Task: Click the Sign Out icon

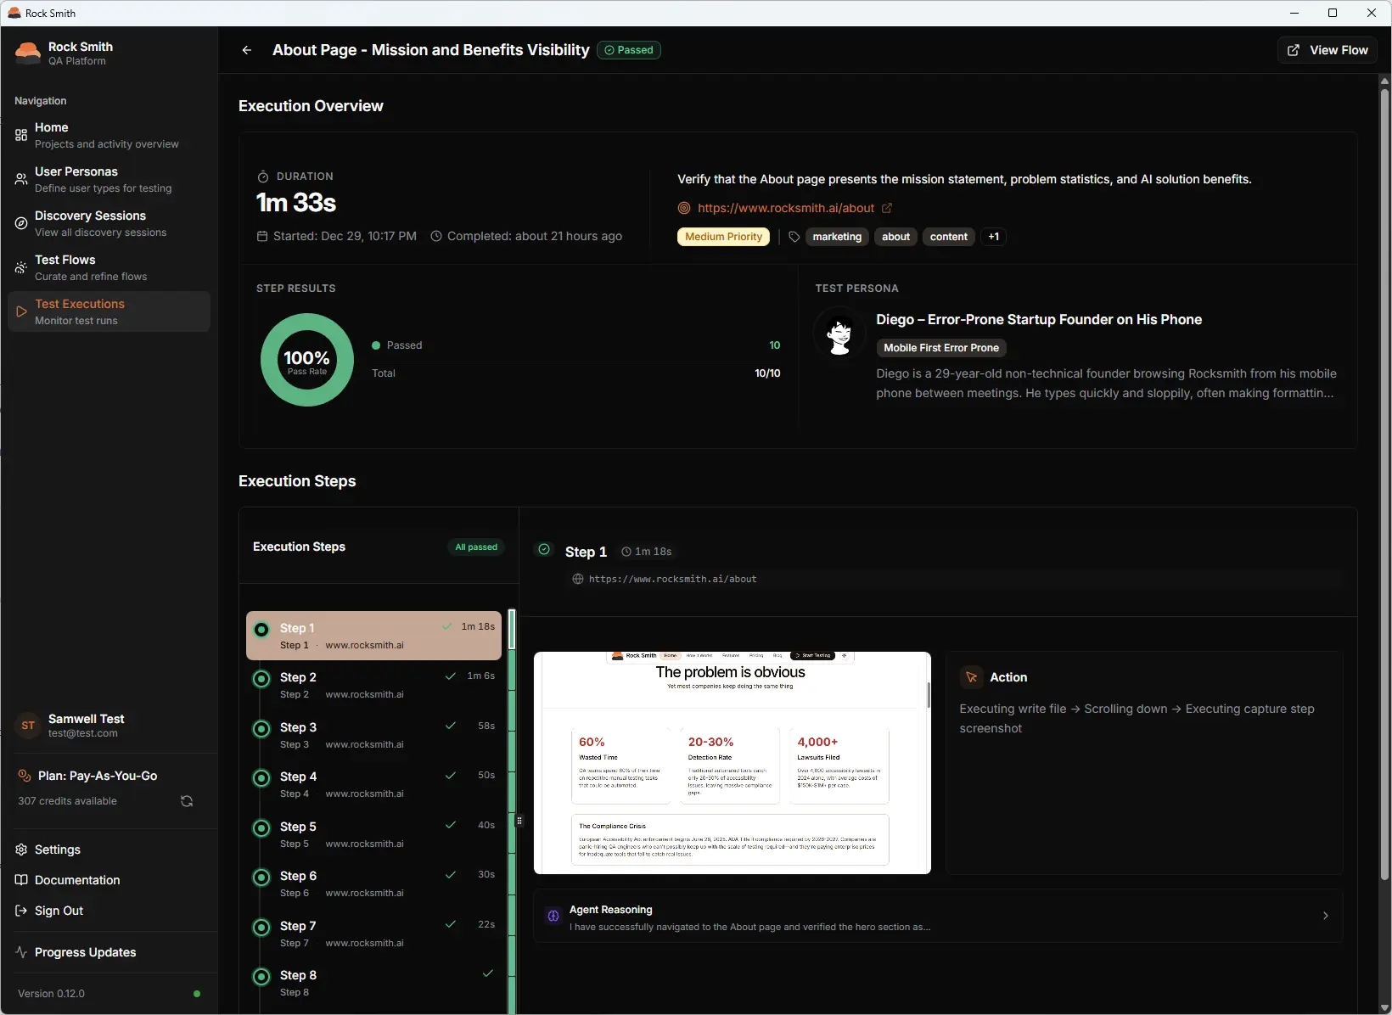Action: pos(20,911)
